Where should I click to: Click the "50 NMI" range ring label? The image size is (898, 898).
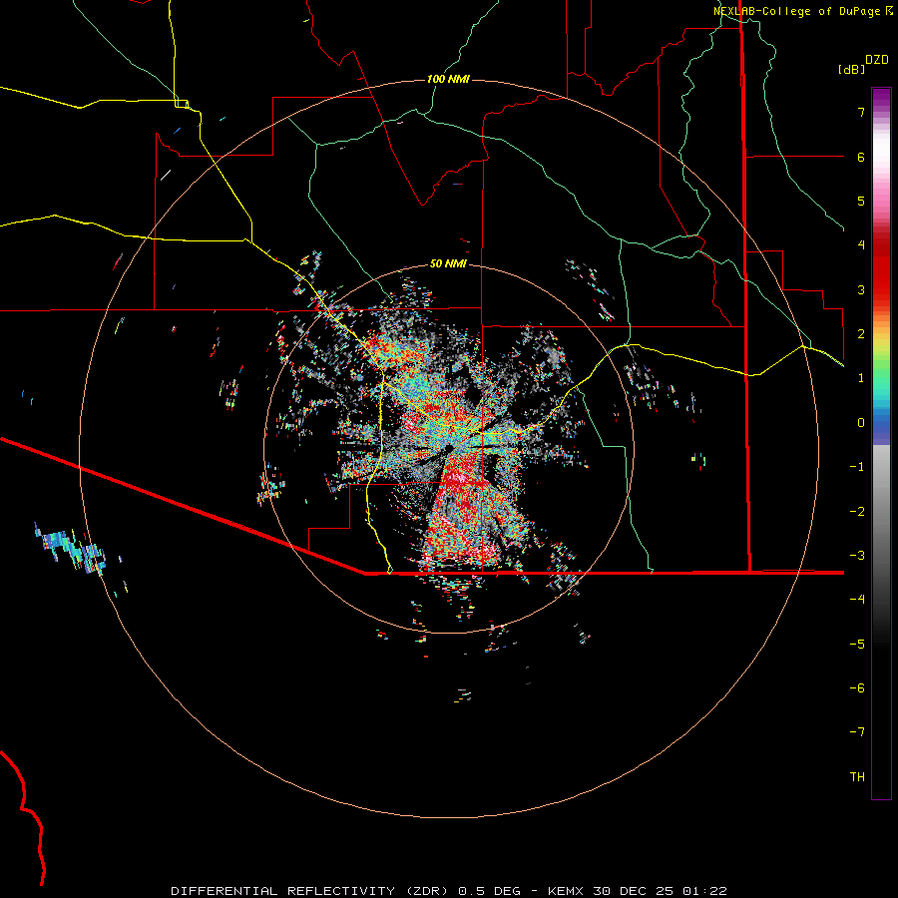tap(448, 263)
